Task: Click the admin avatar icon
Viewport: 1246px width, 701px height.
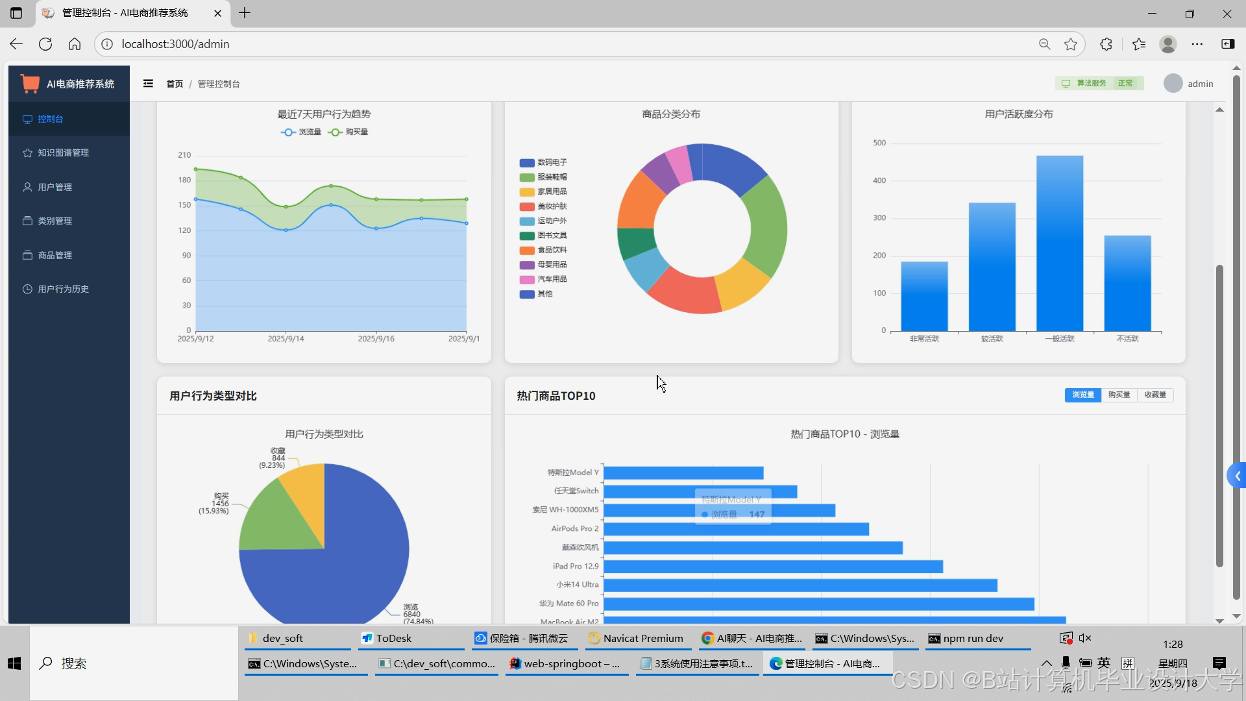Action: click(x=1173, y=84)
